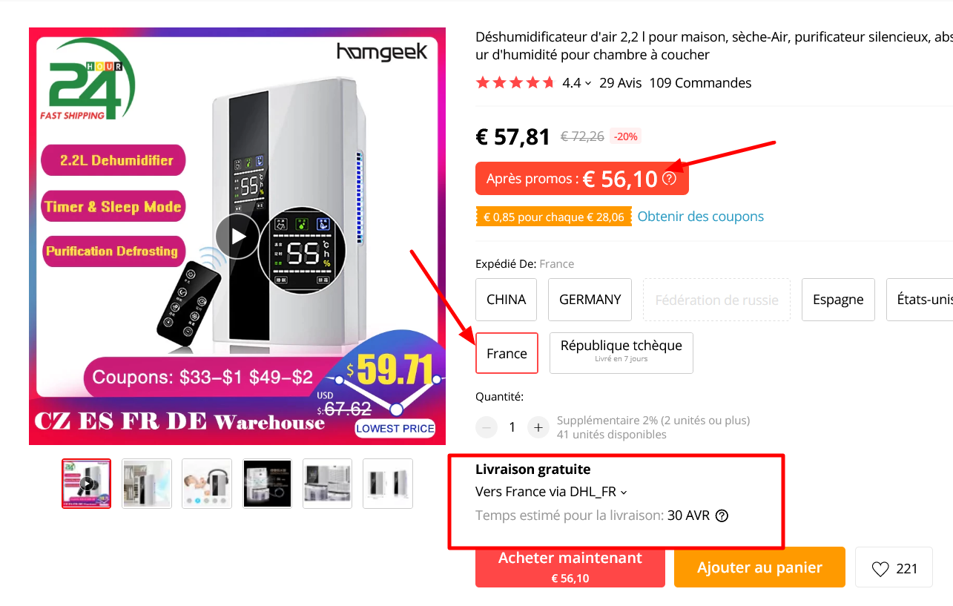The image size is (953, 606).
Task: Claim the €0,85 coupon banner
Action: click(553, 216)
